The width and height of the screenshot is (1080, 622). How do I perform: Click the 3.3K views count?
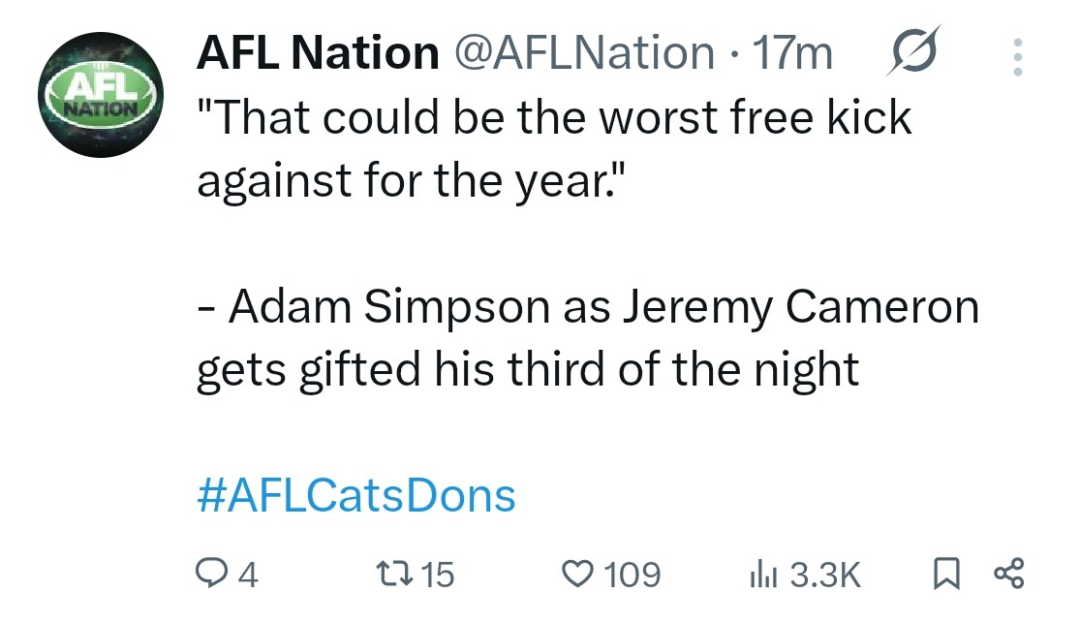coord(825,575)
